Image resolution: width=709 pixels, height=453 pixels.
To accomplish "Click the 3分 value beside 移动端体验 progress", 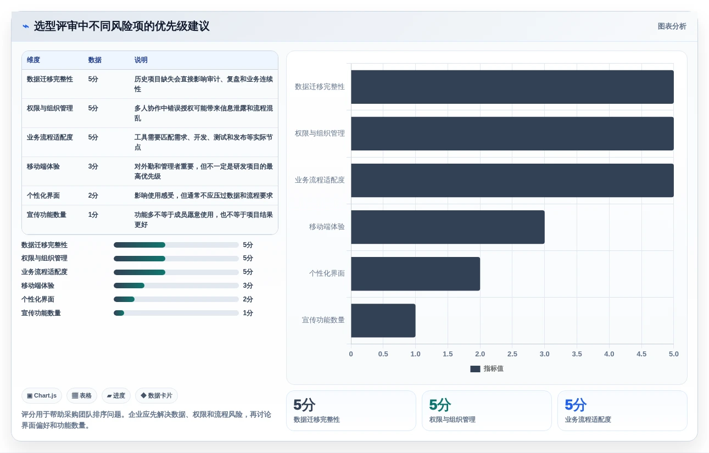I will (248, 286).
